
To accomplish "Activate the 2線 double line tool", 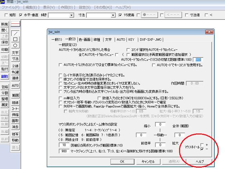I will pos(15,66).
